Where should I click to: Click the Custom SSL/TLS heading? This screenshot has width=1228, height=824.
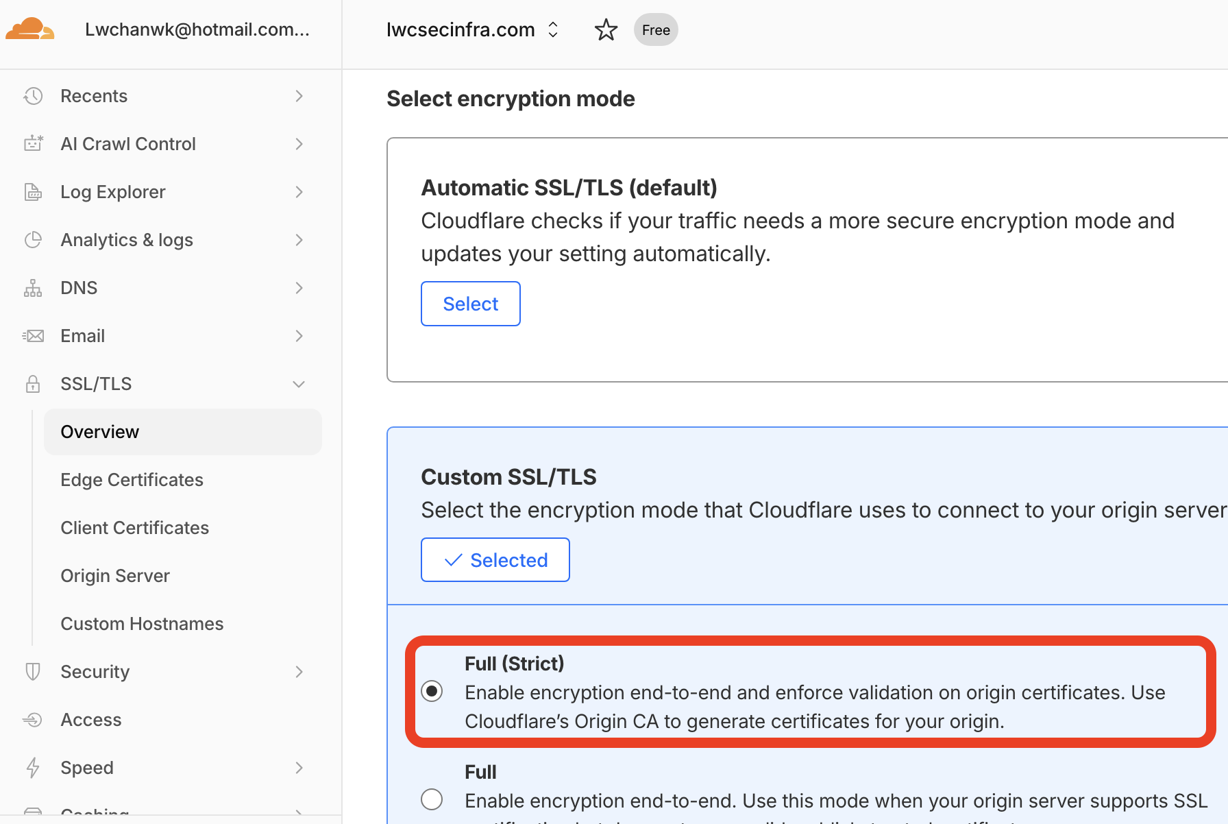pos(508,477)
